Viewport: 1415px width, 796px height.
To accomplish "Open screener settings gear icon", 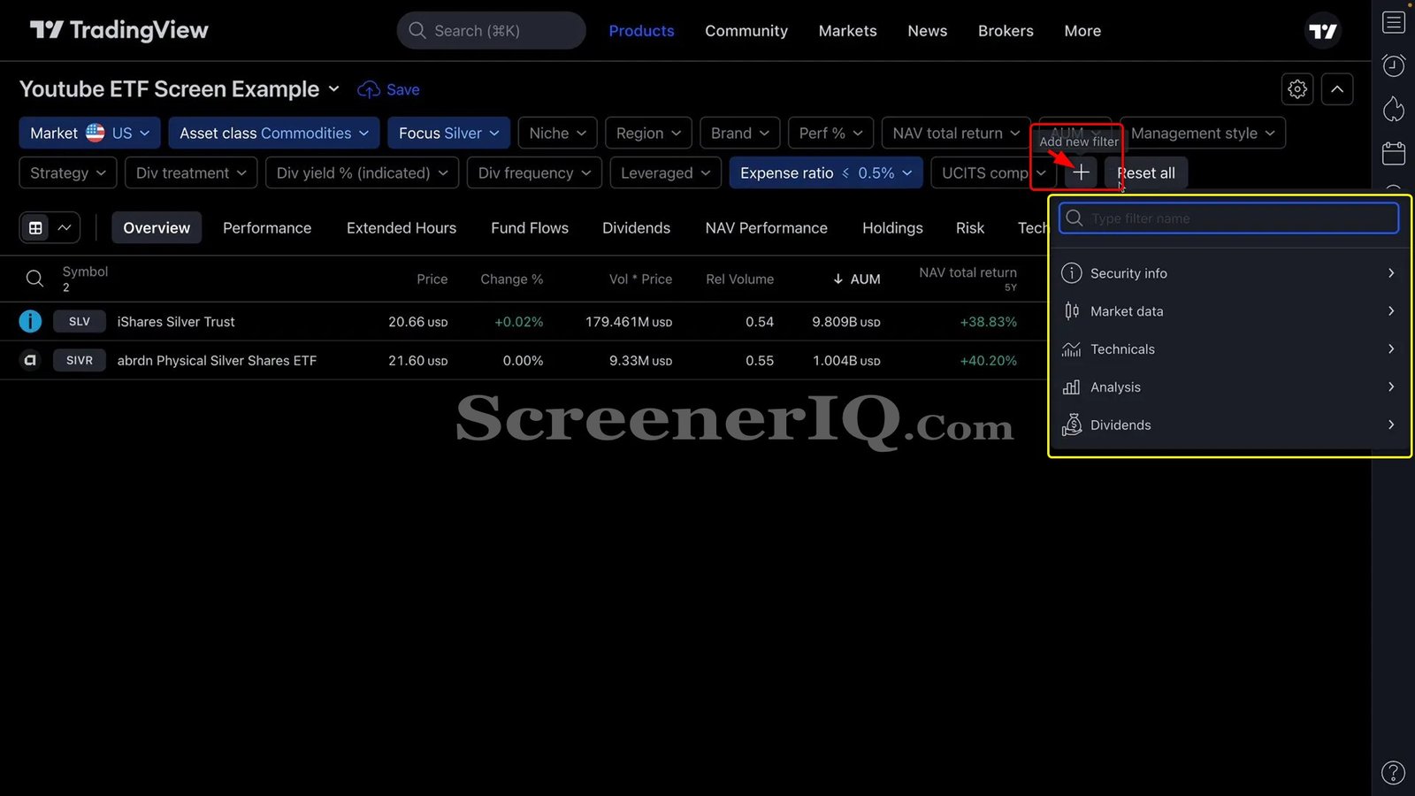I will pyautogui.click(x=1297, y=89).
